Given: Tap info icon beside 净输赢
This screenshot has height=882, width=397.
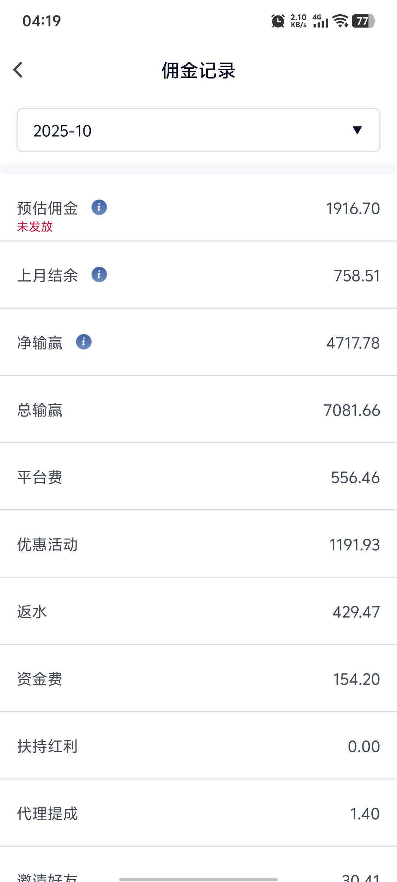Looking at the screenshot, I should (x=84, y=342).
